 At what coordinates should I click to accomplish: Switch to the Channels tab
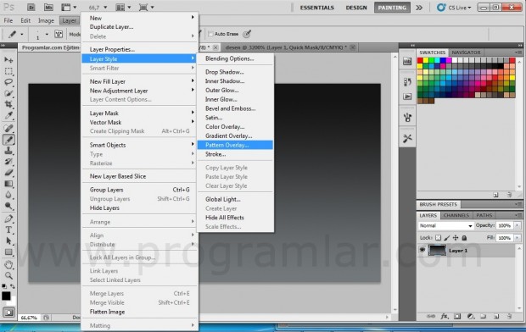pos(456,215)
